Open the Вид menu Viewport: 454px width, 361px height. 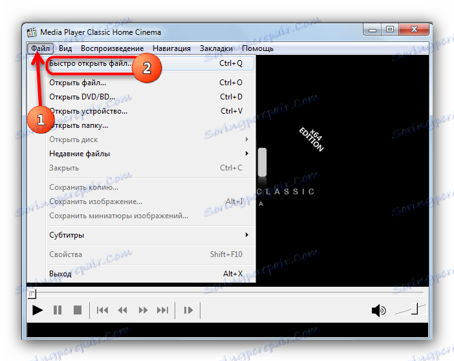pos(65,48)
